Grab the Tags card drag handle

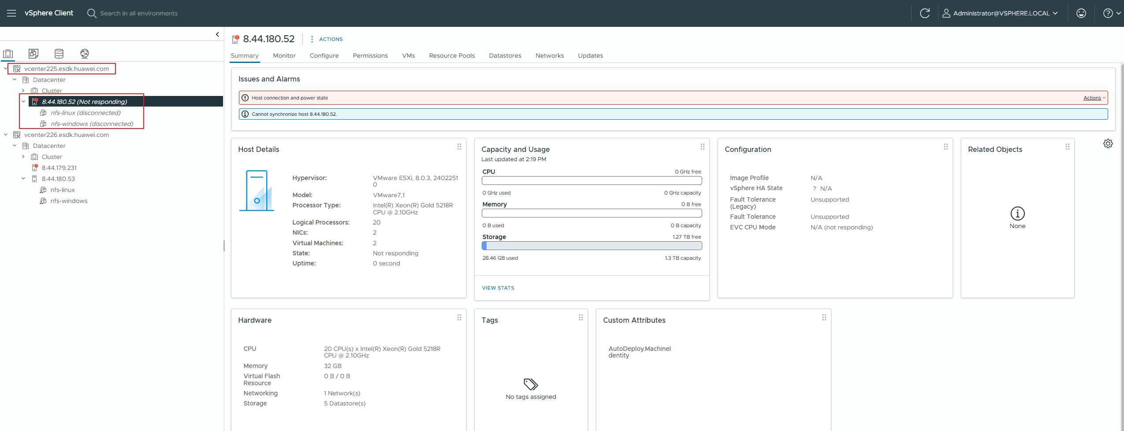pyautogui.click(x=581, y=317)
